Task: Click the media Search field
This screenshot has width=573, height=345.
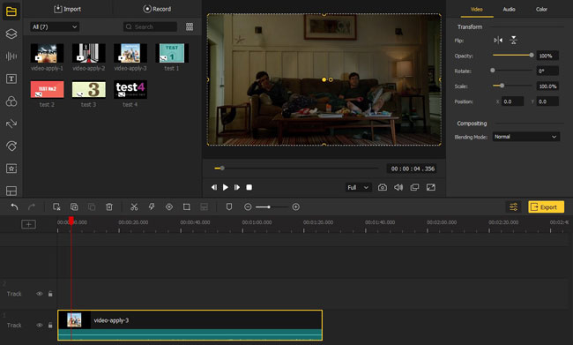Action: [x=150, y=26]
